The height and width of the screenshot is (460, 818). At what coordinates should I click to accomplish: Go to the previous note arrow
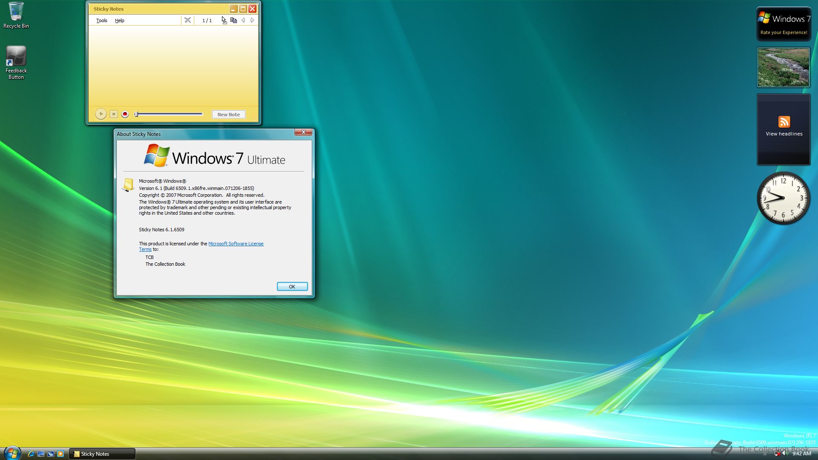pos(243,20)
